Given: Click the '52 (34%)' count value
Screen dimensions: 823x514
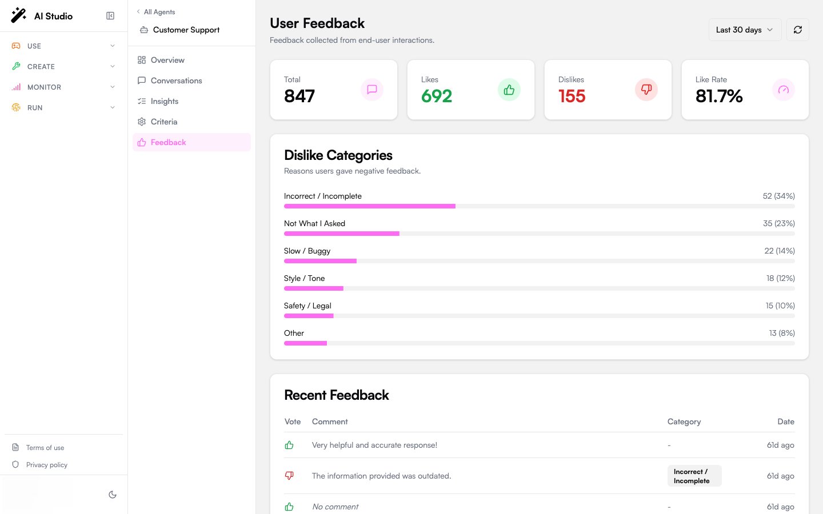Looking at the screenshot, I should click(x=779, y=196).
